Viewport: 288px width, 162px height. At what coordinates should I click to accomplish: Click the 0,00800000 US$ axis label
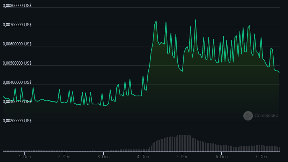[17, 6]
